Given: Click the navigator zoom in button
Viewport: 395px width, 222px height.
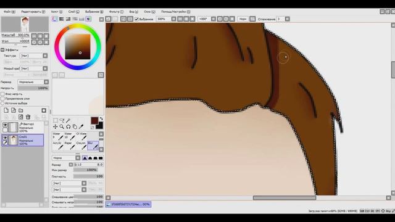Looking at the screenshot, I should tap(40, 36).
